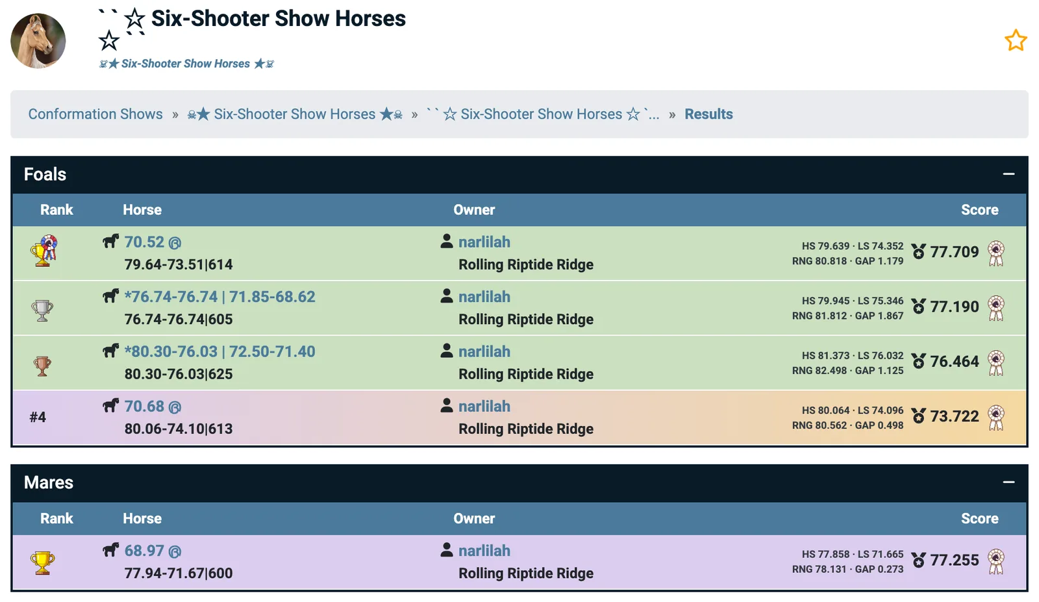
Task: Click the user icon beside narlilah in 70.52 row
Action: (x=447, y=242)
